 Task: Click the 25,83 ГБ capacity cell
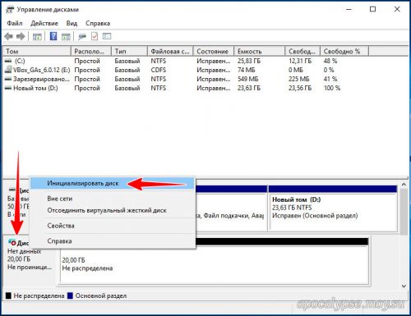point(249,61)
